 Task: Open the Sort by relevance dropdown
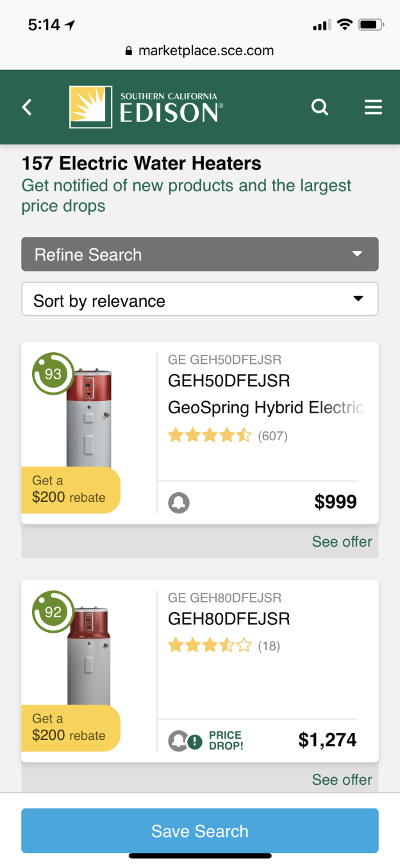(199, 299)
